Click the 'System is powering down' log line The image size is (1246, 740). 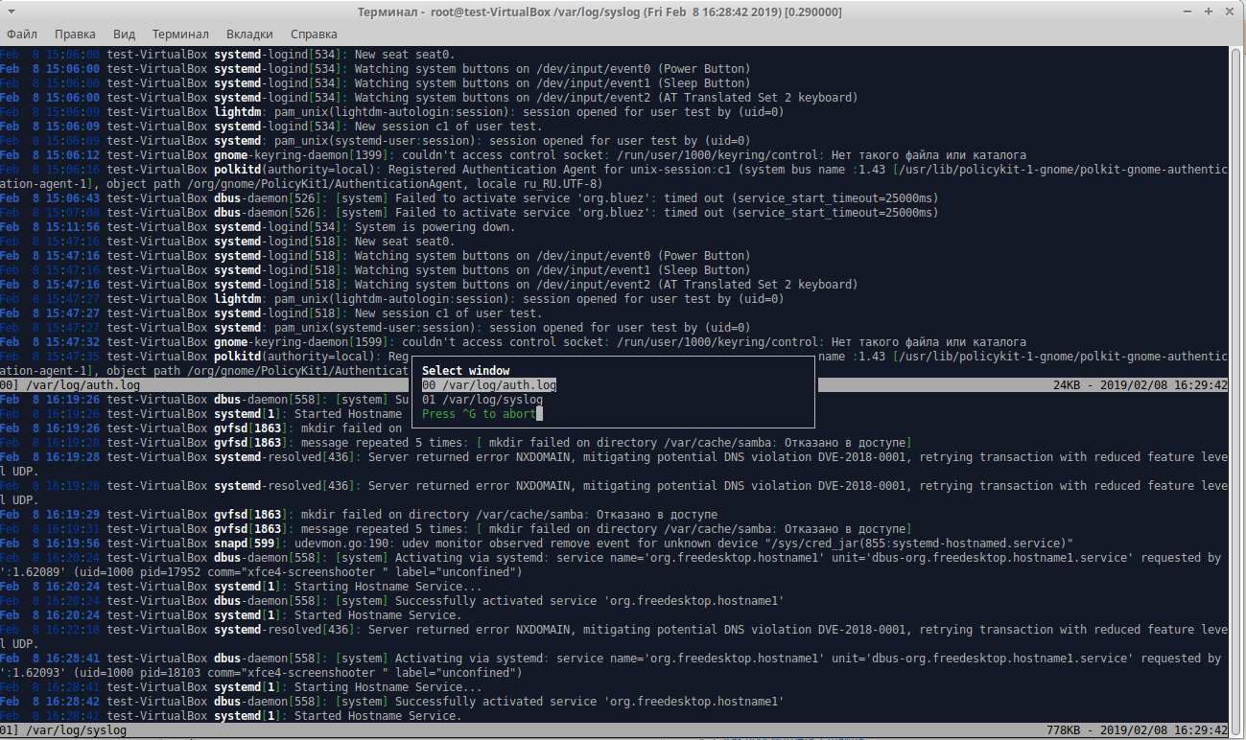(x=432, y=227)
